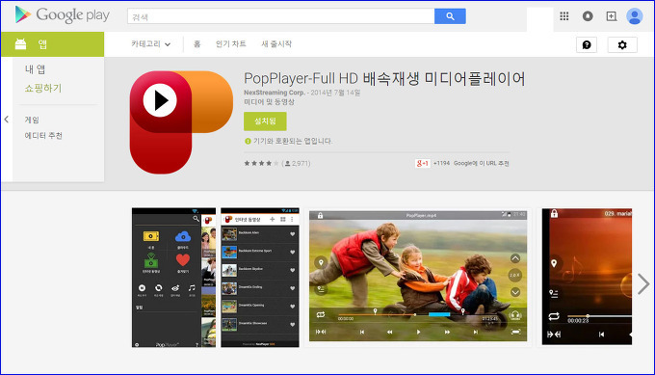Click the star rating row
Image resolution: width=655 pixels, height=375 pixels.
pyautogui.click(x=261, y=163)
